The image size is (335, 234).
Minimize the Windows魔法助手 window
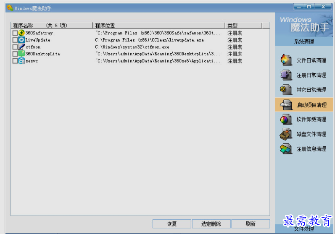[299, 7]
